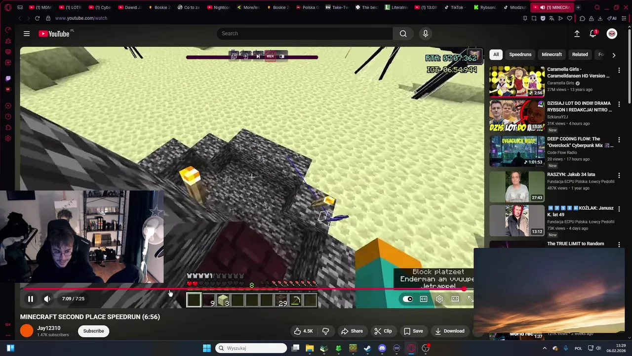The width and height of the screenshot is (632, 356).
Task: Open the browser downloads icon in toolbar
Action: click(x=600, y=18)
